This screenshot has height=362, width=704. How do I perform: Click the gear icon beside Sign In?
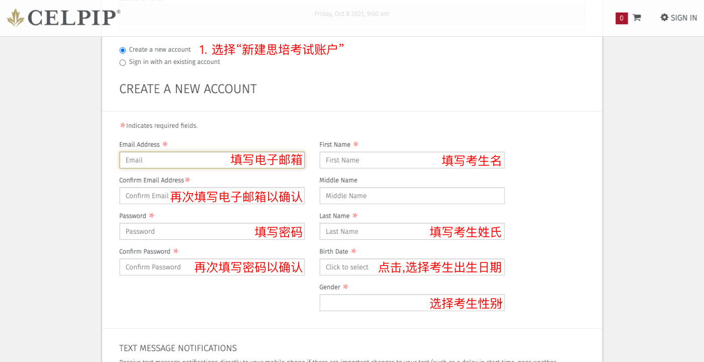[x=664, y=18]
